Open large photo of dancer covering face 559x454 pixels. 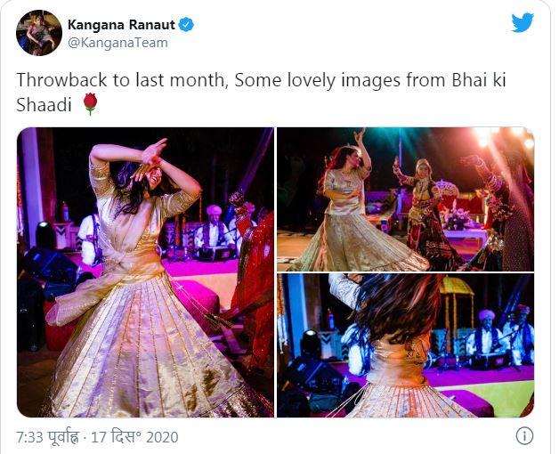pyautogui.click(x=145, y=272)
